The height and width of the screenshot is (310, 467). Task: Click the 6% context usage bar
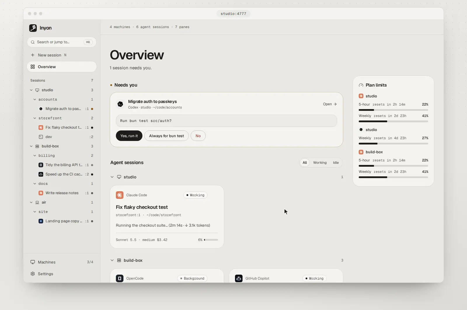coord(211,240)
